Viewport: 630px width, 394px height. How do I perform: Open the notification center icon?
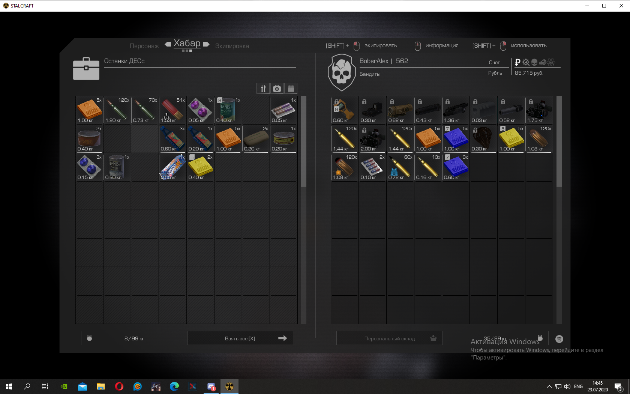tap(618, 386)
